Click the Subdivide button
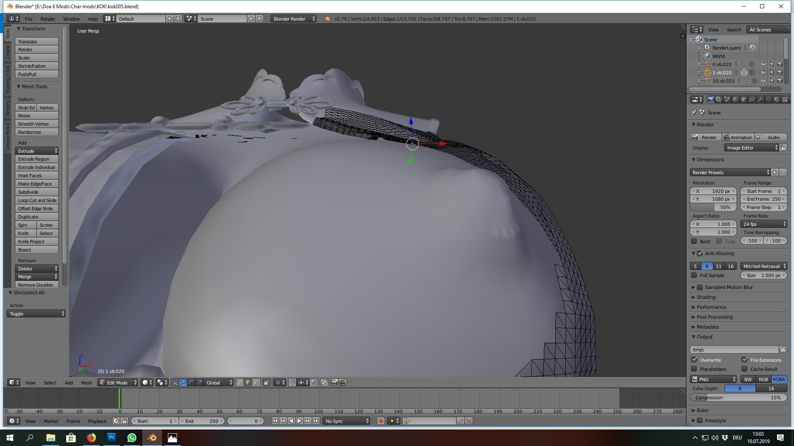Image resolution: width=794 pixels, height=446 pixels. coord(37,192)
